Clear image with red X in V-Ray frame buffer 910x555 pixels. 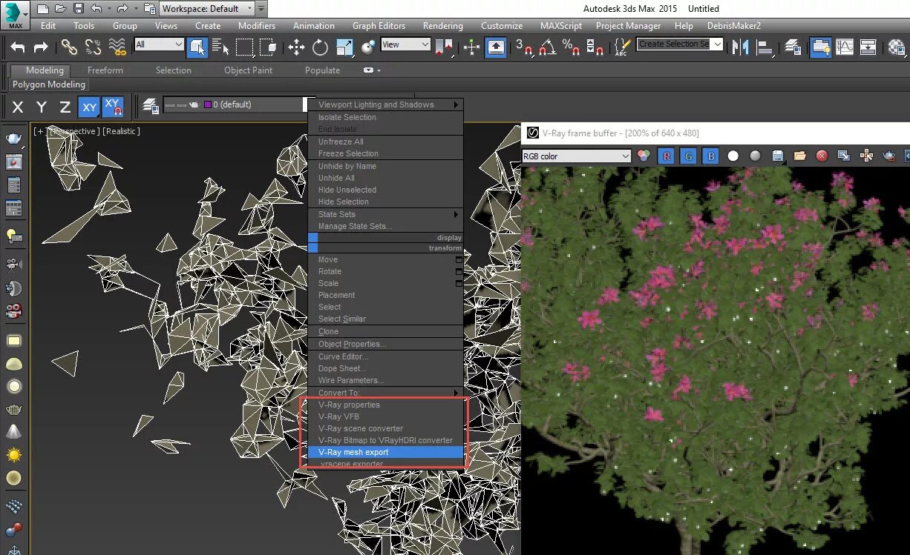coord(822,156)
